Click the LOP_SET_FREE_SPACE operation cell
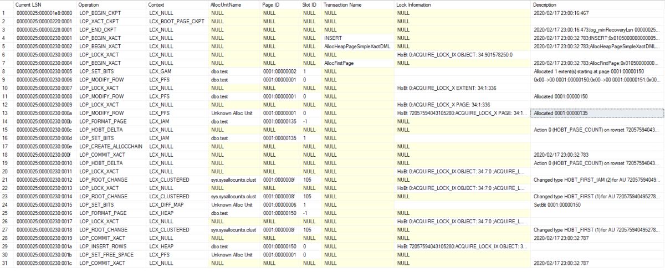Screen dimensions: 665x272 111,256
